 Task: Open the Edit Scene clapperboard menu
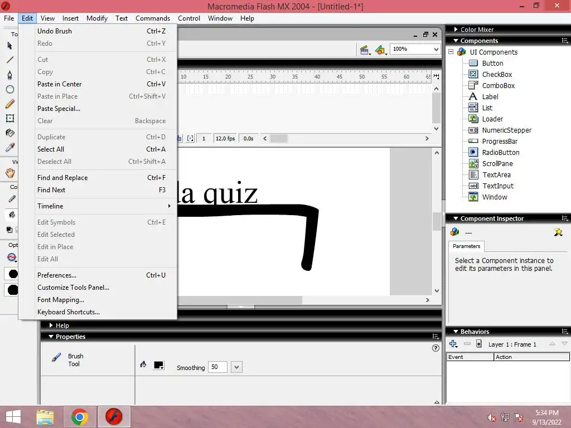click(x=365, y=50)
